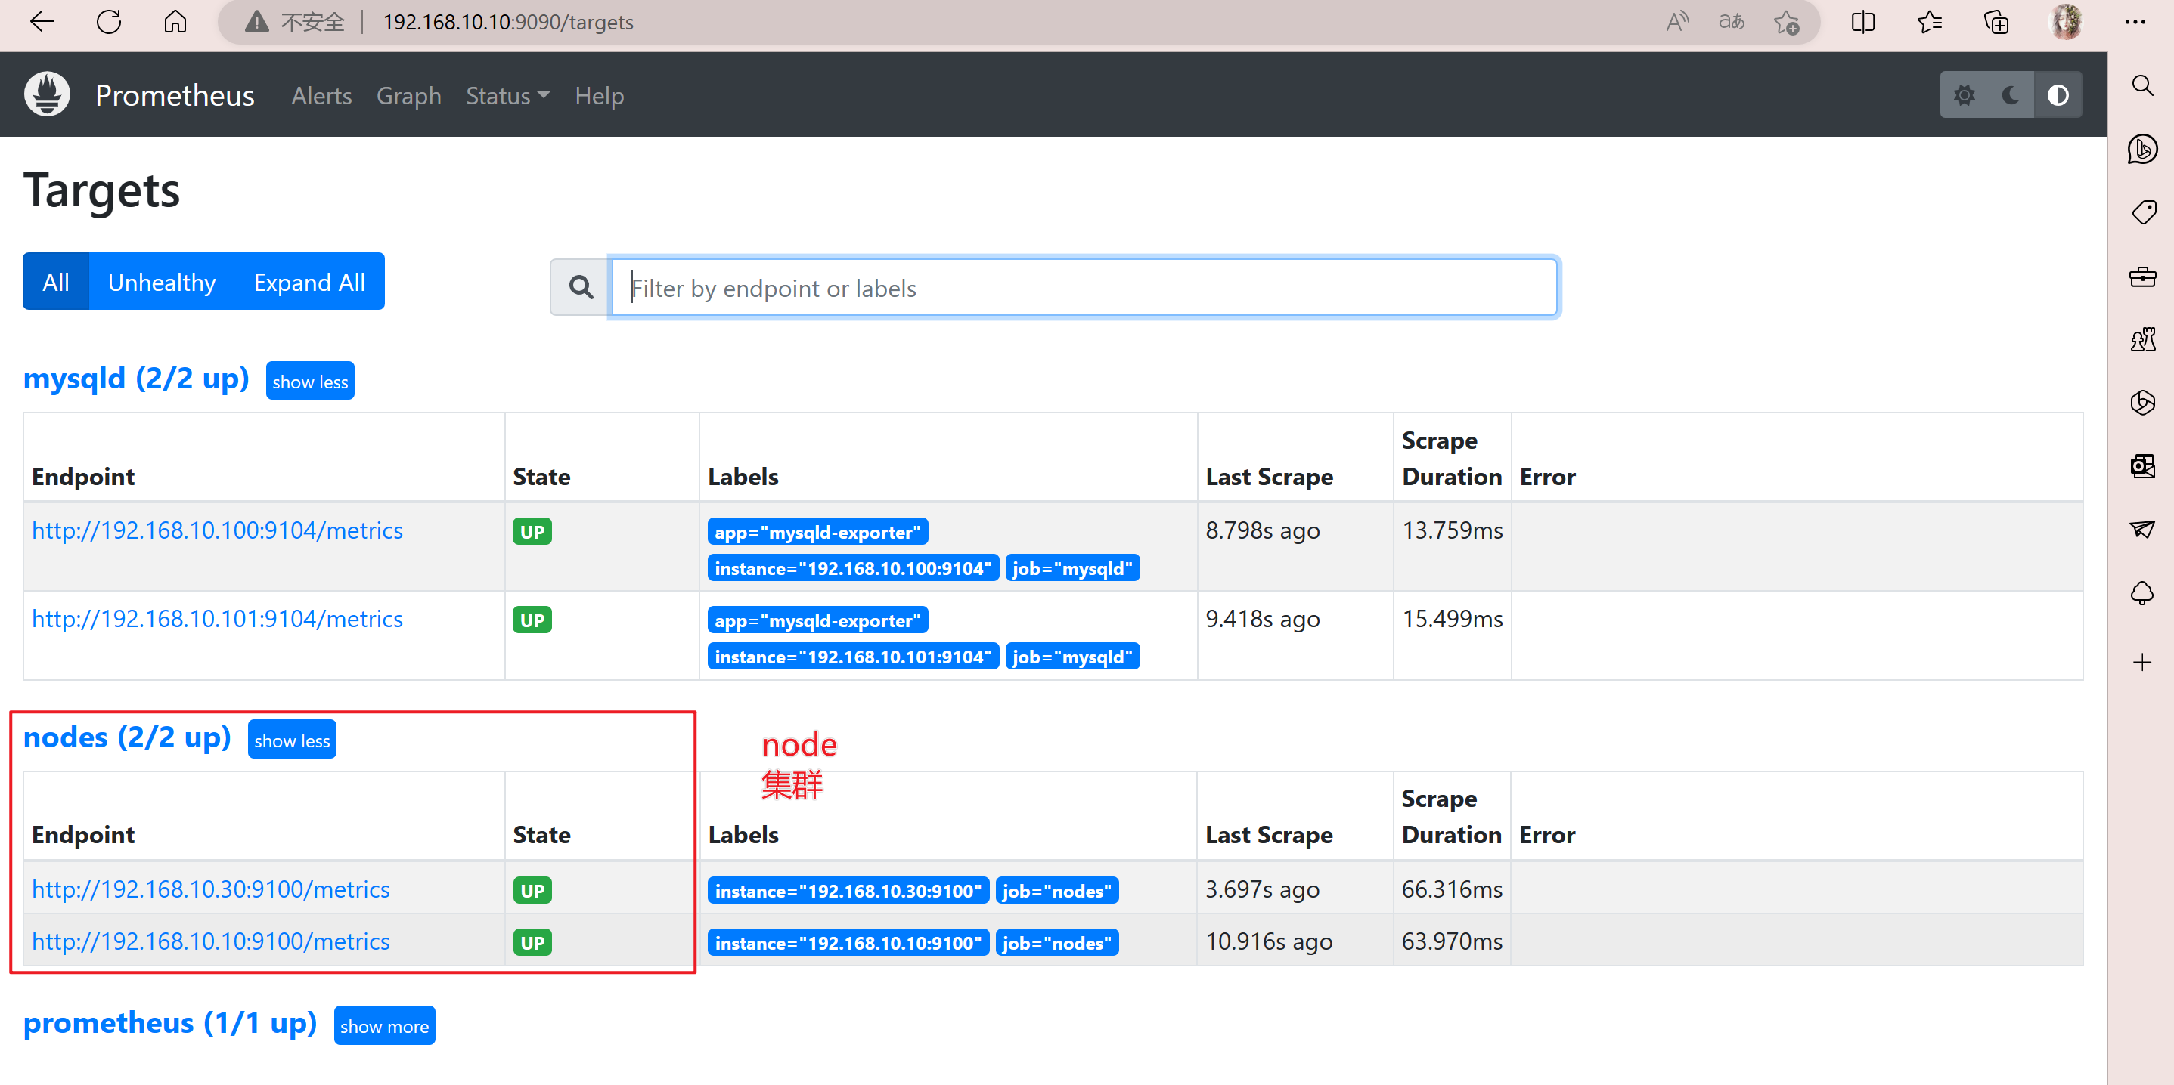Collapse nodes pool with show less
2174x1085 pixels.
[292, 740]
